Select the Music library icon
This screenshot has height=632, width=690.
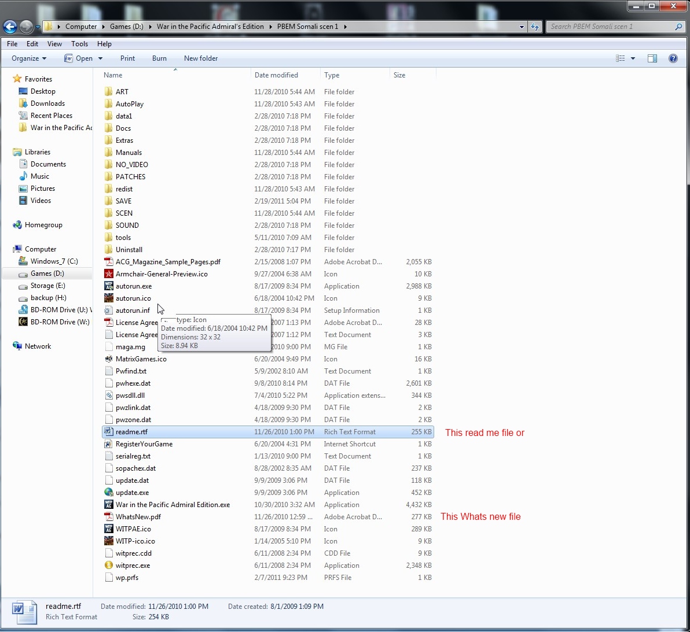[x=23, y=176]
